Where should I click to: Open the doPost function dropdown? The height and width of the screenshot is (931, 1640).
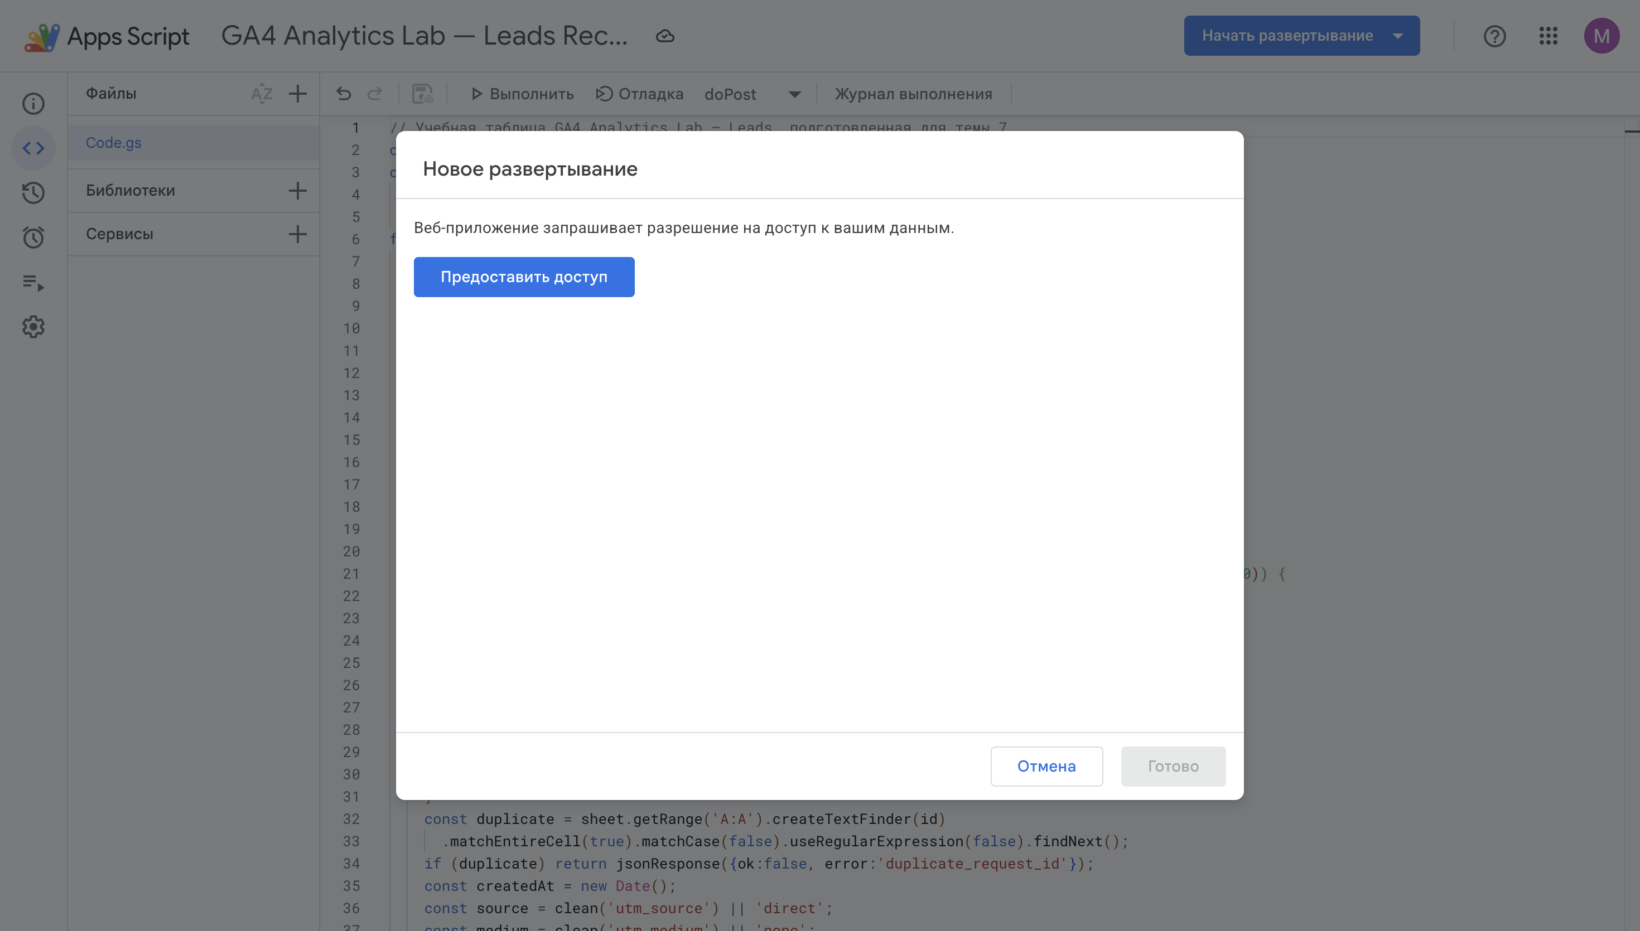(753, 94)
